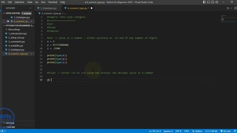Viewport: 237px width, 133px height.
Task: Open the Customize Layout icon
Action: [x=217, y=2]
